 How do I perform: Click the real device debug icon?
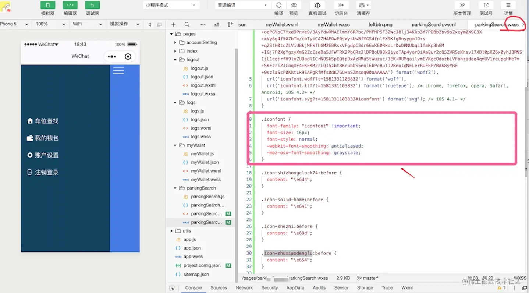317,5
